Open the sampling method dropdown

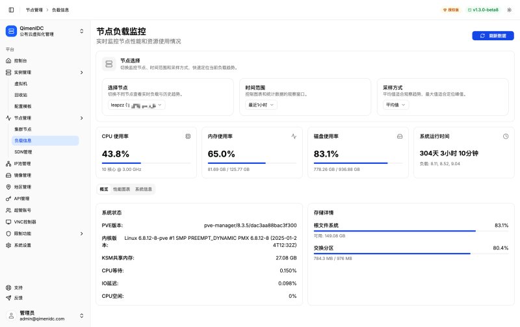click(396, 105)
